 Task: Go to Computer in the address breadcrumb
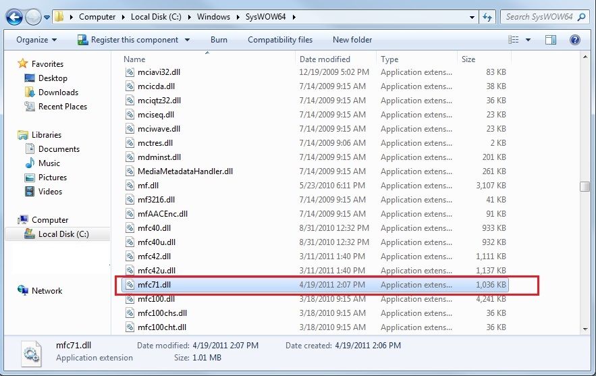(97, 17)
